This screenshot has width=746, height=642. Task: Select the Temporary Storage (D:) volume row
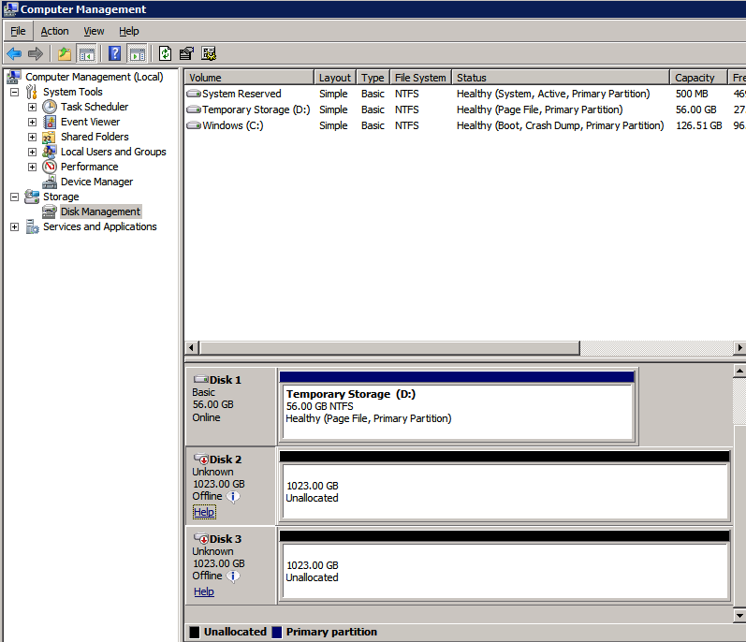pyautogui.click(x=465, y=109)
